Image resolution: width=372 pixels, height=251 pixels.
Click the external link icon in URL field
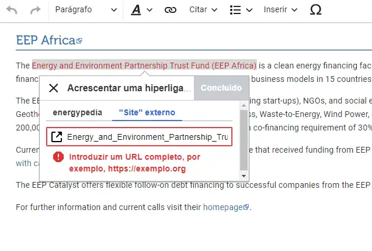pyautogui.click(x=57, y=137)
